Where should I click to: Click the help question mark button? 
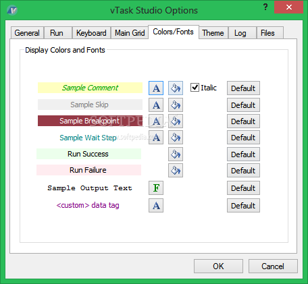(x=265, y=7)
